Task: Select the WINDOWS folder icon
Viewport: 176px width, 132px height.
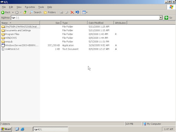Action: [3, 38]
